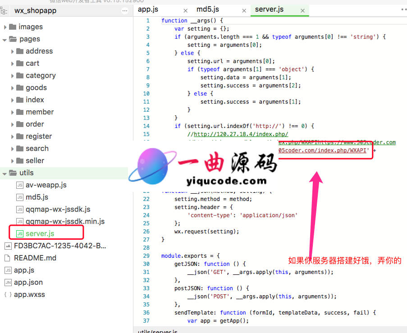Click the wx.request(setting); code line
The height and width of the screenshot is (333, 407).
pyautogui.click(x=206, y=232)
